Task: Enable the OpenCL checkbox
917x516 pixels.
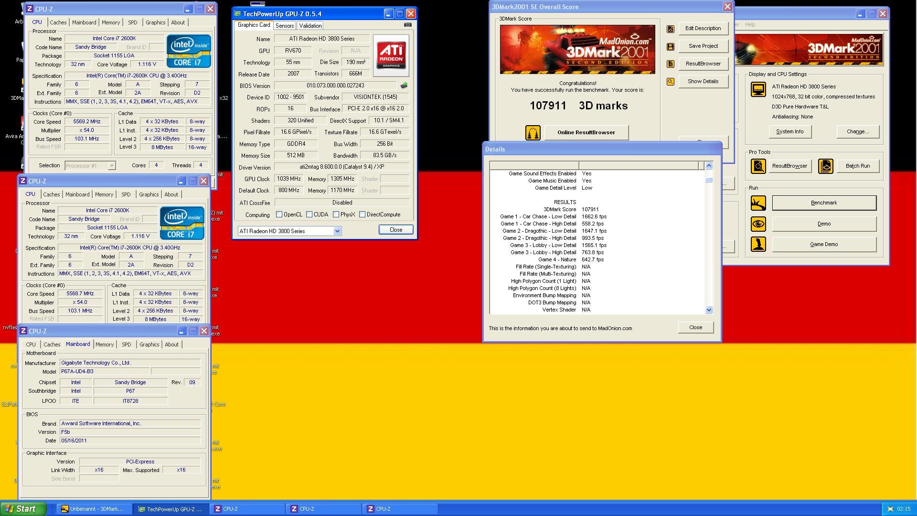Action: point(279,215)
